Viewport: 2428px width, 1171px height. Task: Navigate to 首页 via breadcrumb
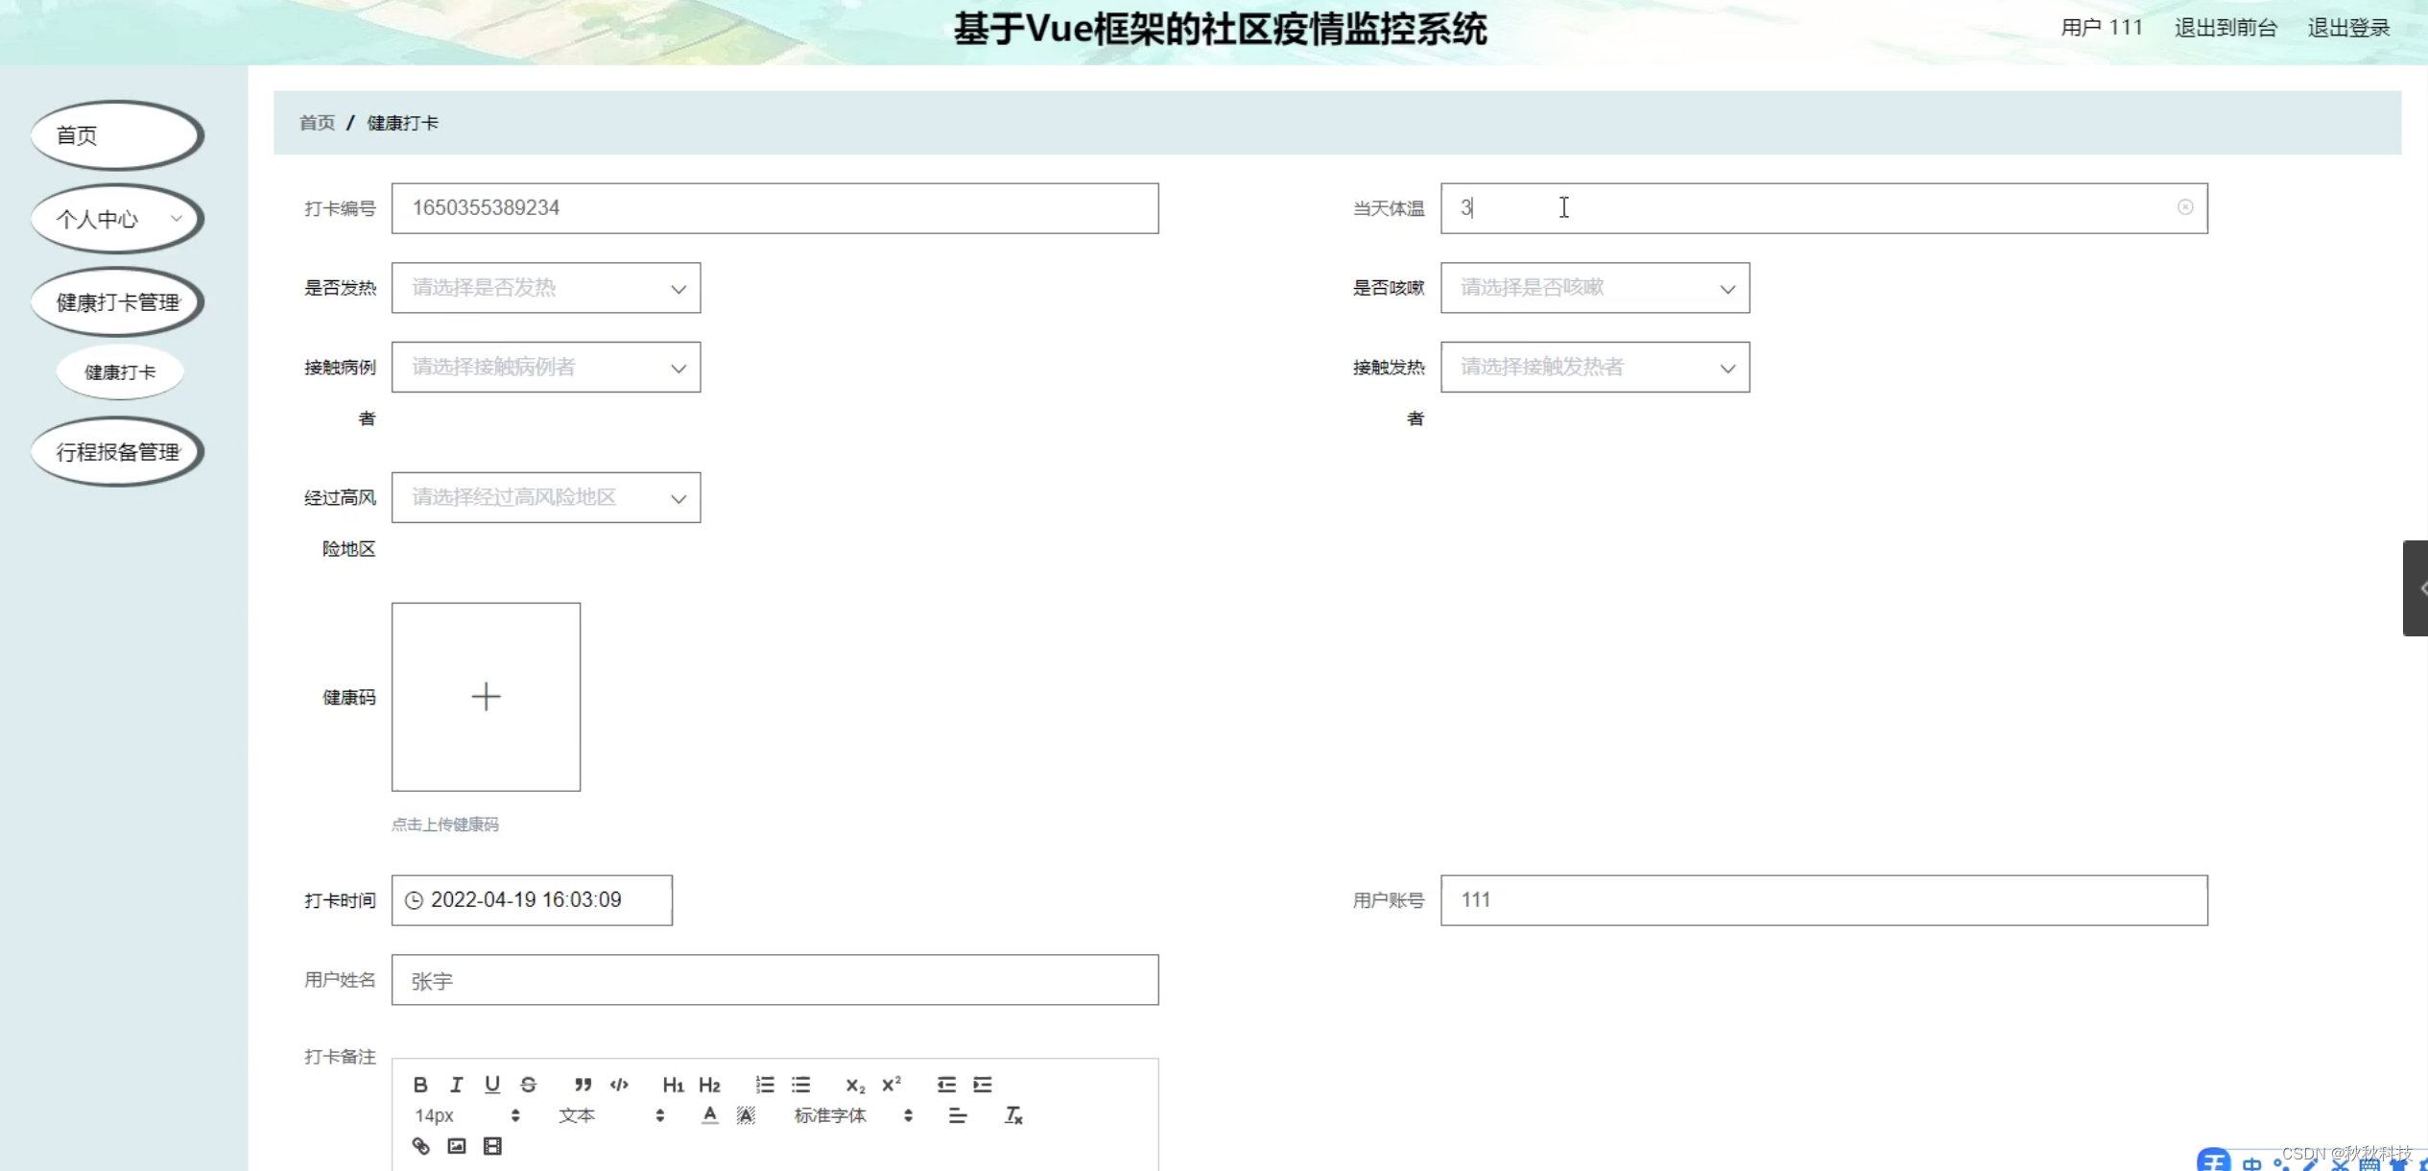pyautogui.click(x=316, y=123)
